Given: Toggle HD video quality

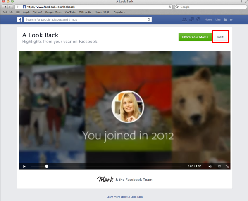Looking at the screenshot, I should click(219, 166).
